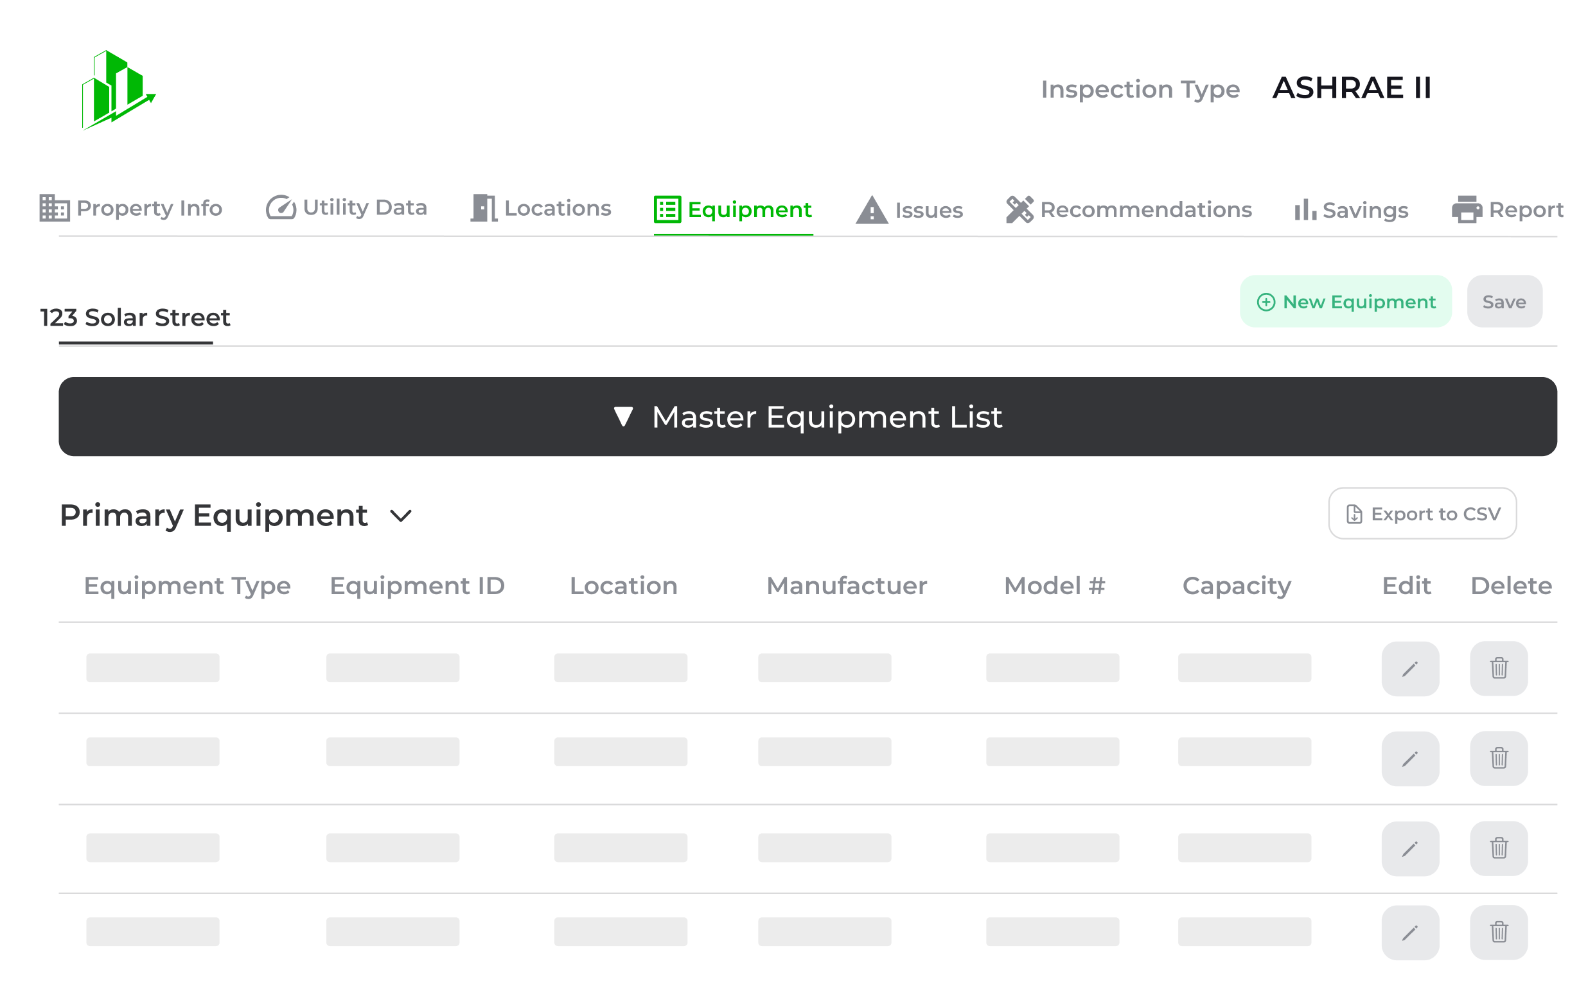Go to the Locations tab
The width and height of the screenshot is (1579, 993).
point(541,209)
